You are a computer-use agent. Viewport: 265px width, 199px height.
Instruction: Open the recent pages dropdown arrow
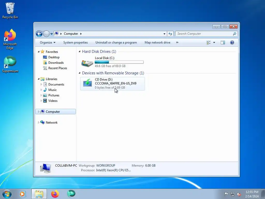[51, 34]
